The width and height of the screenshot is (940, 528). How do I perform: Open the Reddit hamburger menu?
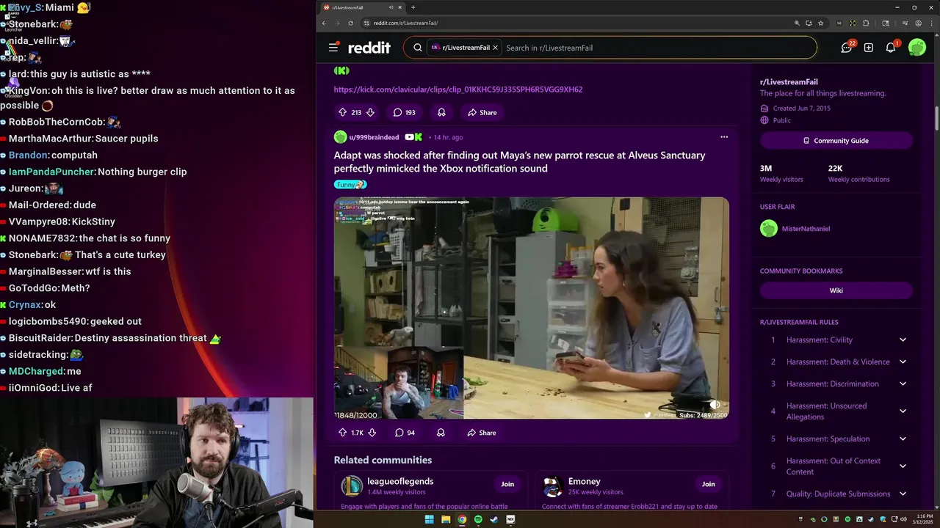333,48
